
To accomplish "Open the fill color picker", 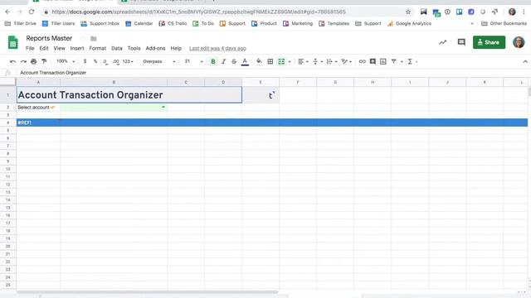I will click(259, 61).
